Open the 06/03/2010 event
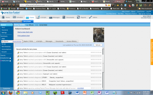 click(x=5, y=58)
